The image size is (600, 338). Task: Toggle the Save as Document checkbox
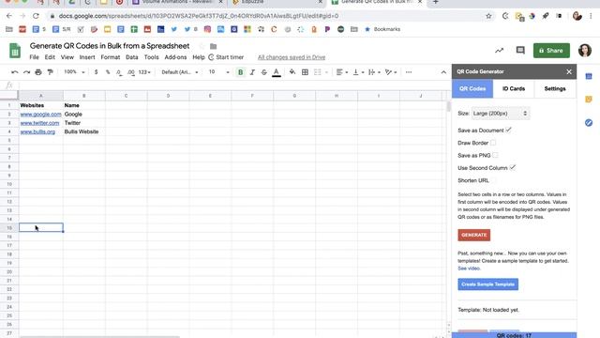[x=508, y=131]
